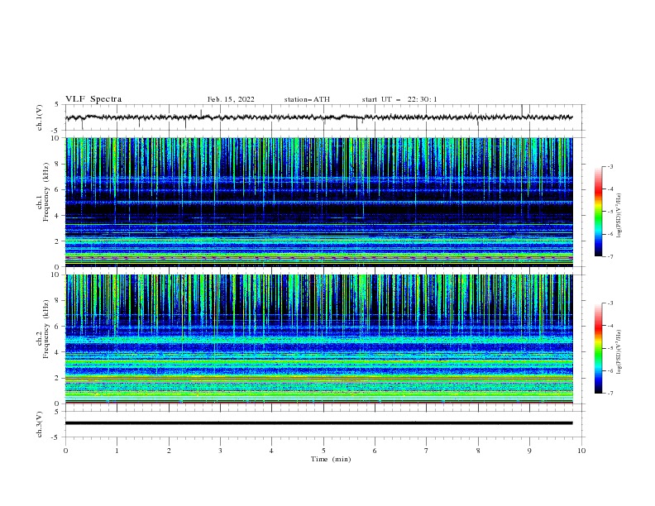Click time-axis tick label '0'
Image resolution: width=655 pixels, height=506 pixels.
65,451
